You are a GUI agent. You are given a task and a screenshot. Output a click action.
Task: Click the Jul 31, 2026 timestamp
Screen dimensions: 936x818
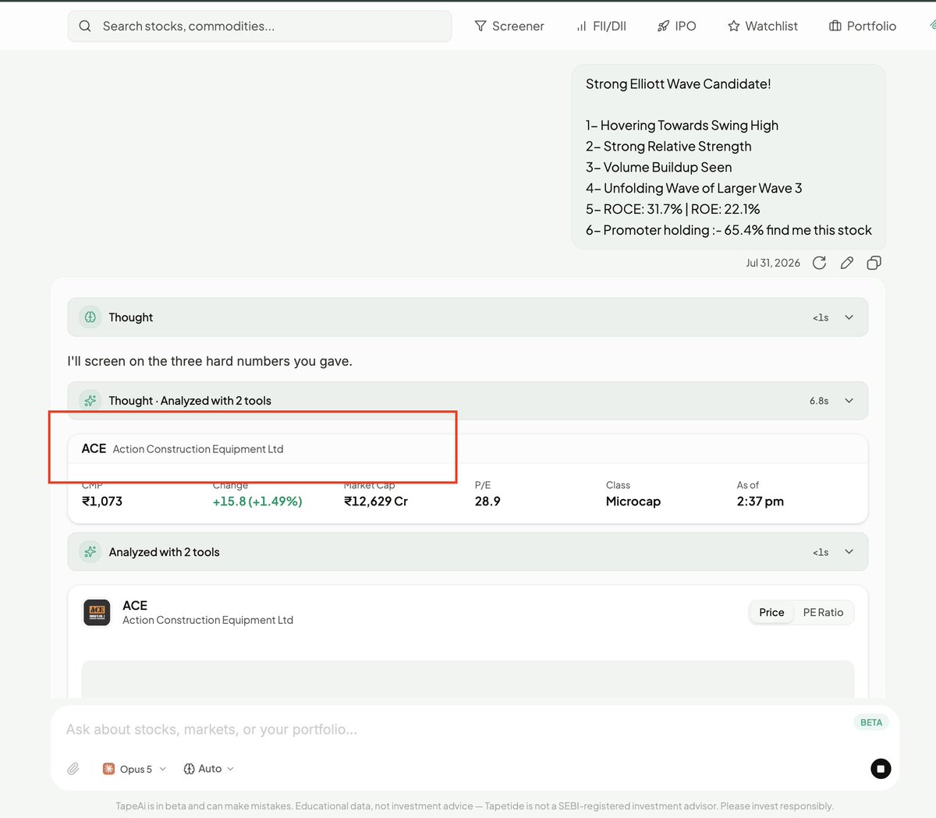(773, 263)
